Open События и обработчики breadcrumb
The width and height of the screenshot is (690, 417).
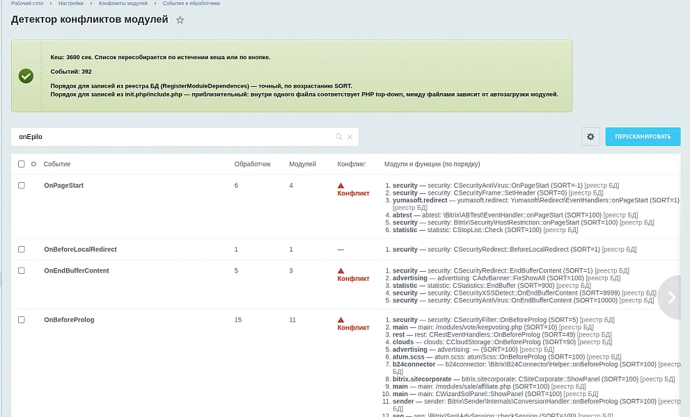(x=191, y=3)
